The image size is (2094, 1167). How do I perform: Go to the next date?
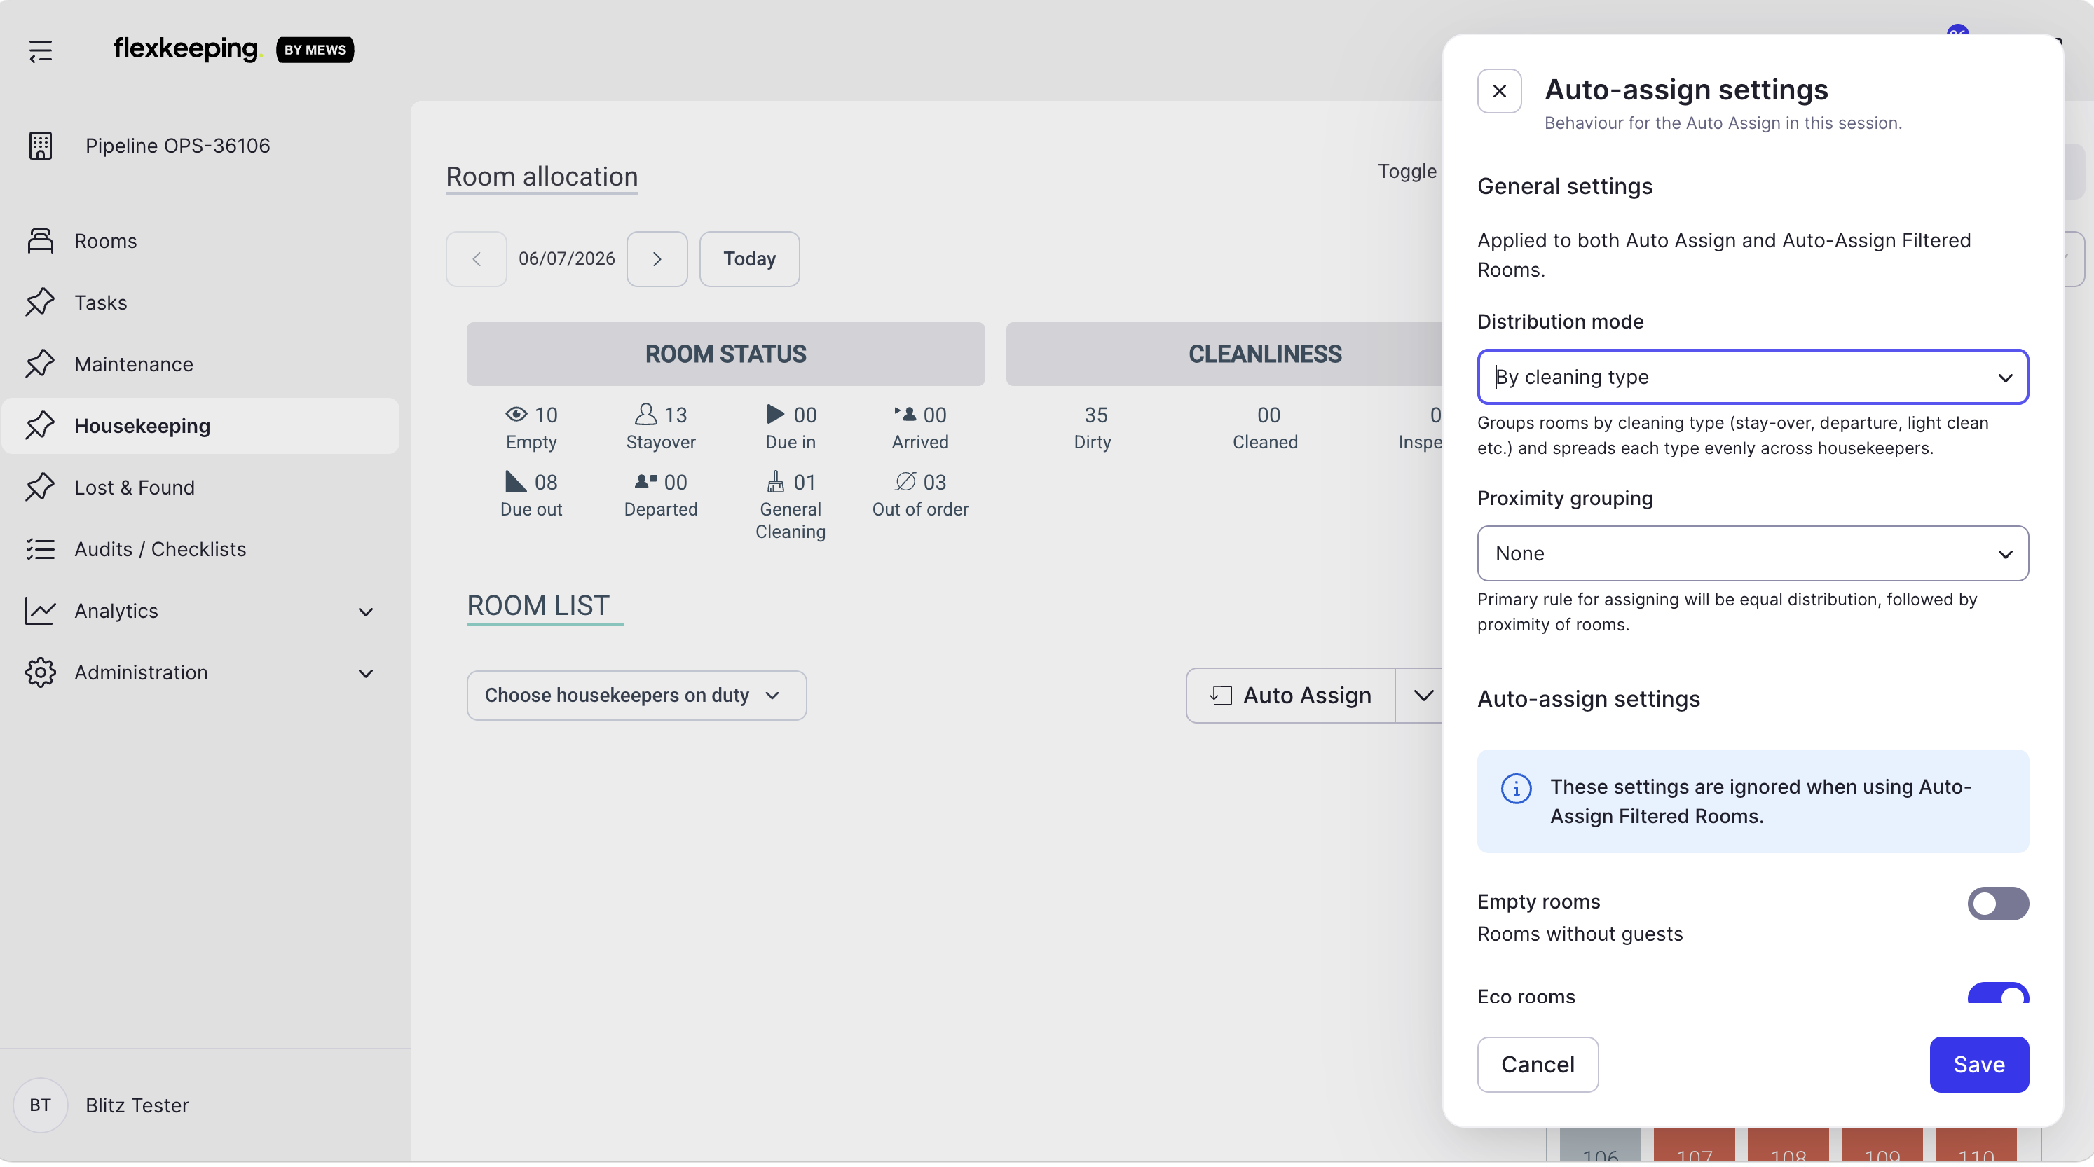click(x=657, y=259)
